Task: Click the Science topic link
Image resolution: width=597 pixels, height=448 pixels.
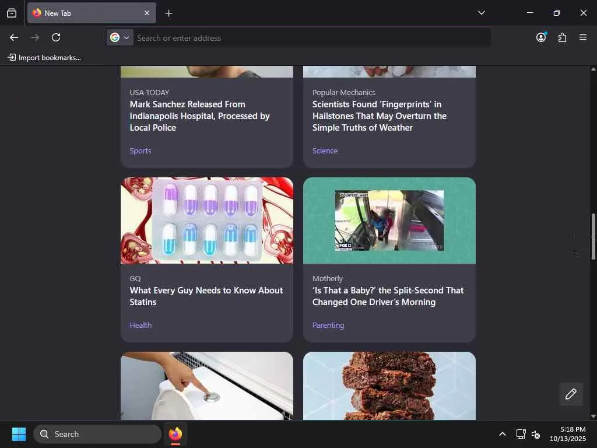Action: click(x=325, y=151)
